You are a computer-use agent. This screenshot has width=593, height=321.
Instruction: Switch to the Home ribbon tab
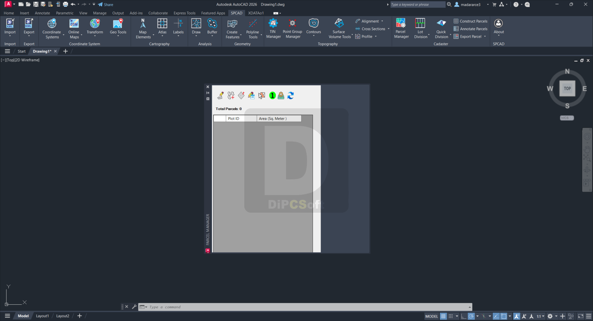[9, 13]
